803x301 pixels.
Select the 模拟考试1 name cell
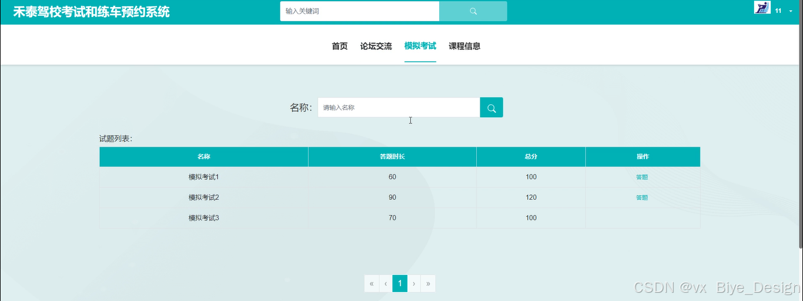click(x=204, y=177)
